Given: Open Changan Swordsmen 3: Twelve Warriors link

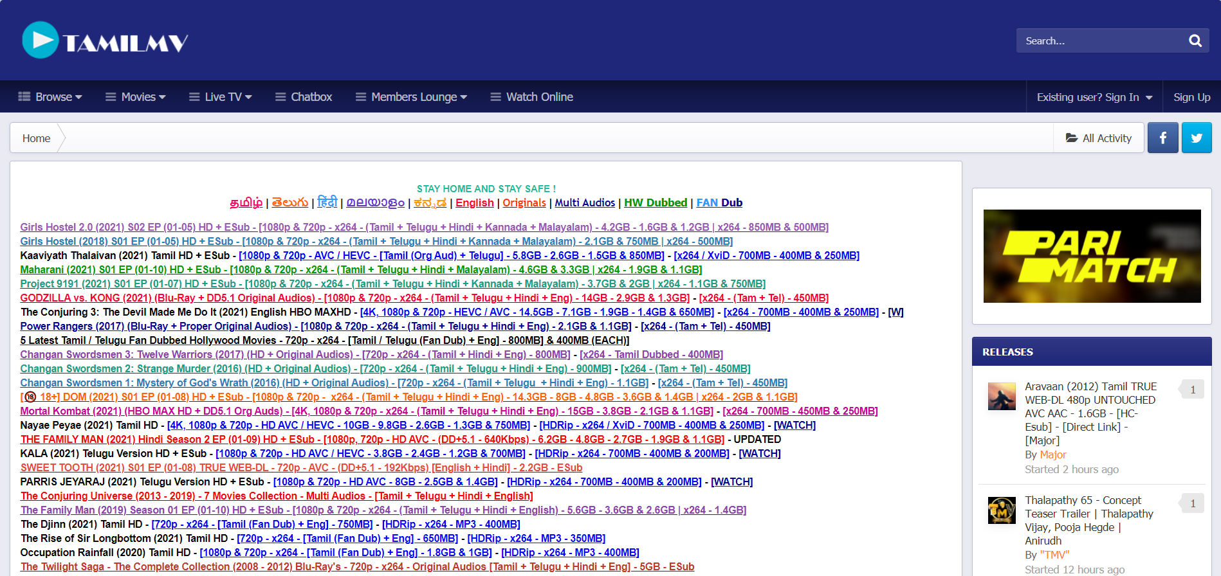Looking at the screenshot, I should pyautogui.click(x=295, y=354).
